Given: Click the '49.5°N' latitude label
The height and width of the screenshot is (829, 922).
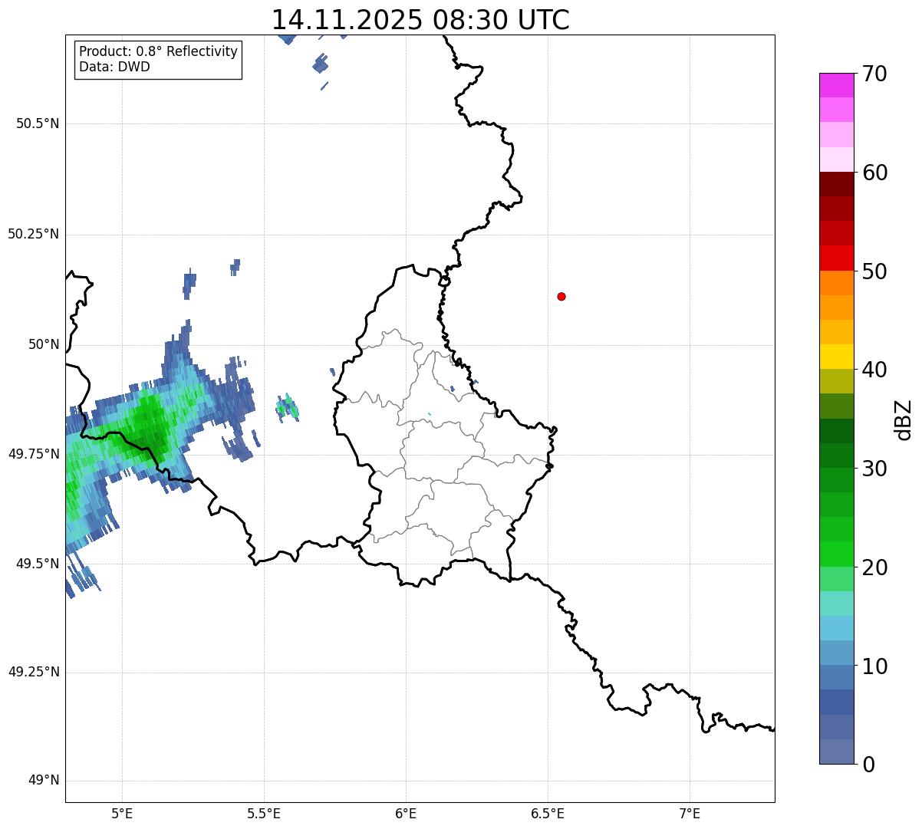Looking at the screenshot, I should [38, 564].
